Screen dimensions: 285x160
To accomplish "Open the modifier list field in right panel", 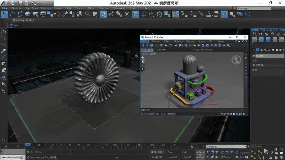I will [x=270, y=56].
